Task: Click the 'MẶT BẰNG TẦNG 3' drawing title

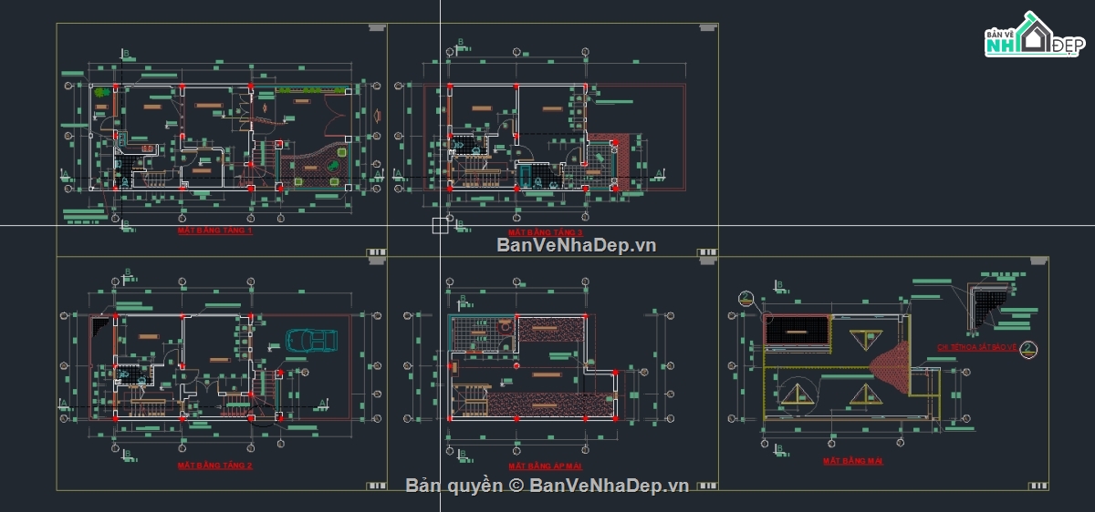Action: 545,231
